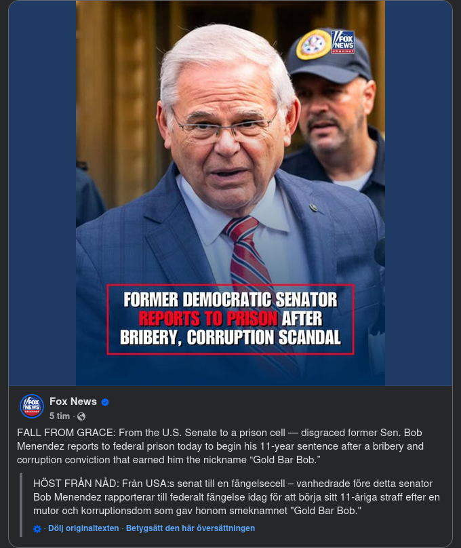Screen dimensions: 461x548
Task: Click "Dölj originaltexten" link
Action: click(x=83, y=528)
